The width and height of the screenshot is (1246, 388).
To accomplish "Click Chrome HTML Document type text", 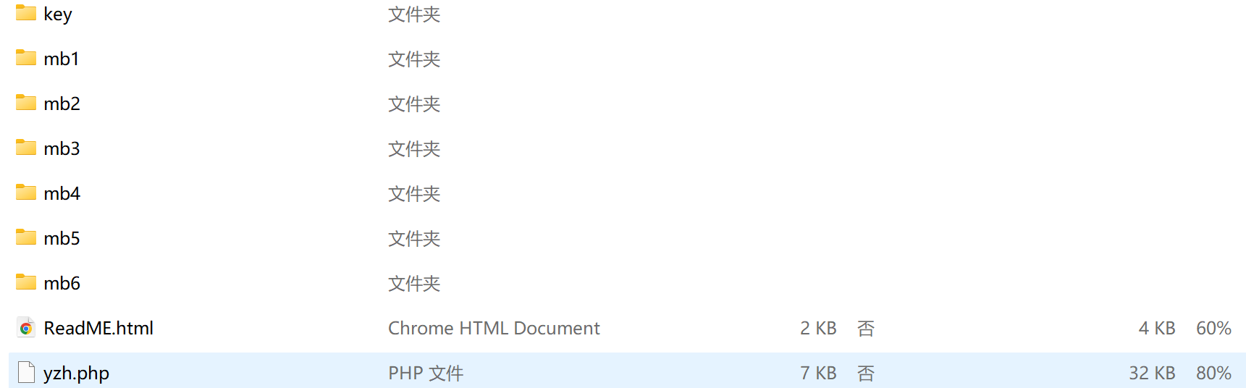I will 494,328.
